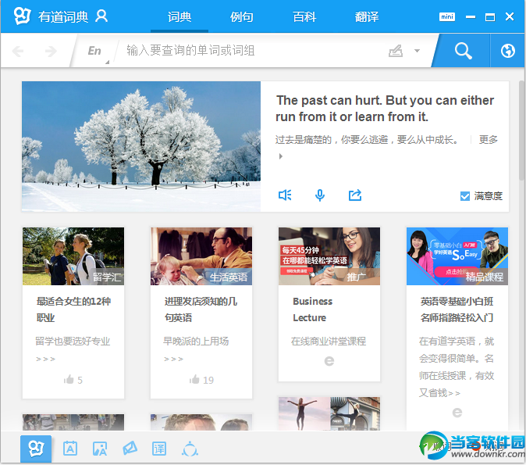Viewport: 526px width, 465px height.
Task: Switch to the 百科 tab
Action: pos(304,16)
